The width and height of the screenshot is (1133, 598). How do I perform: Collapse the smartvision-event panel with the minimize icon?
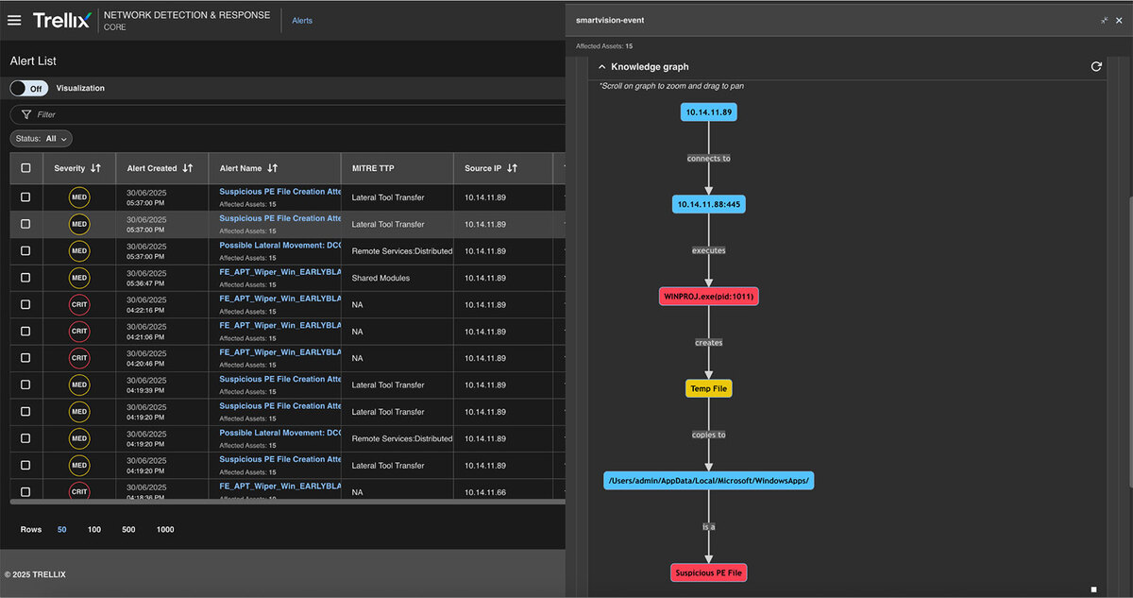(x=1104, y=20)
